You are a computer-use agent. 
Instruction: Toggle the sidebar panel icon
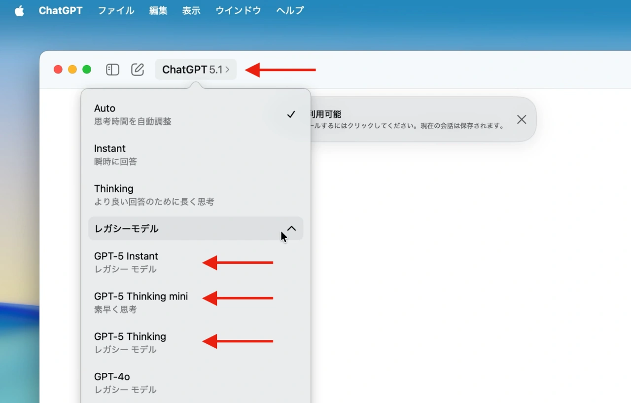click(x=112, y=70)
